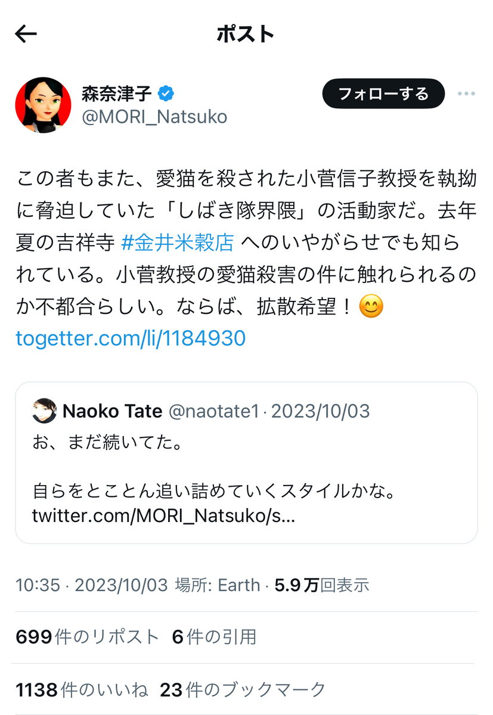Screen dimensions: 493x715
Task: Tap Naoko Tate's small avatar
Action: tap(44, 411)
